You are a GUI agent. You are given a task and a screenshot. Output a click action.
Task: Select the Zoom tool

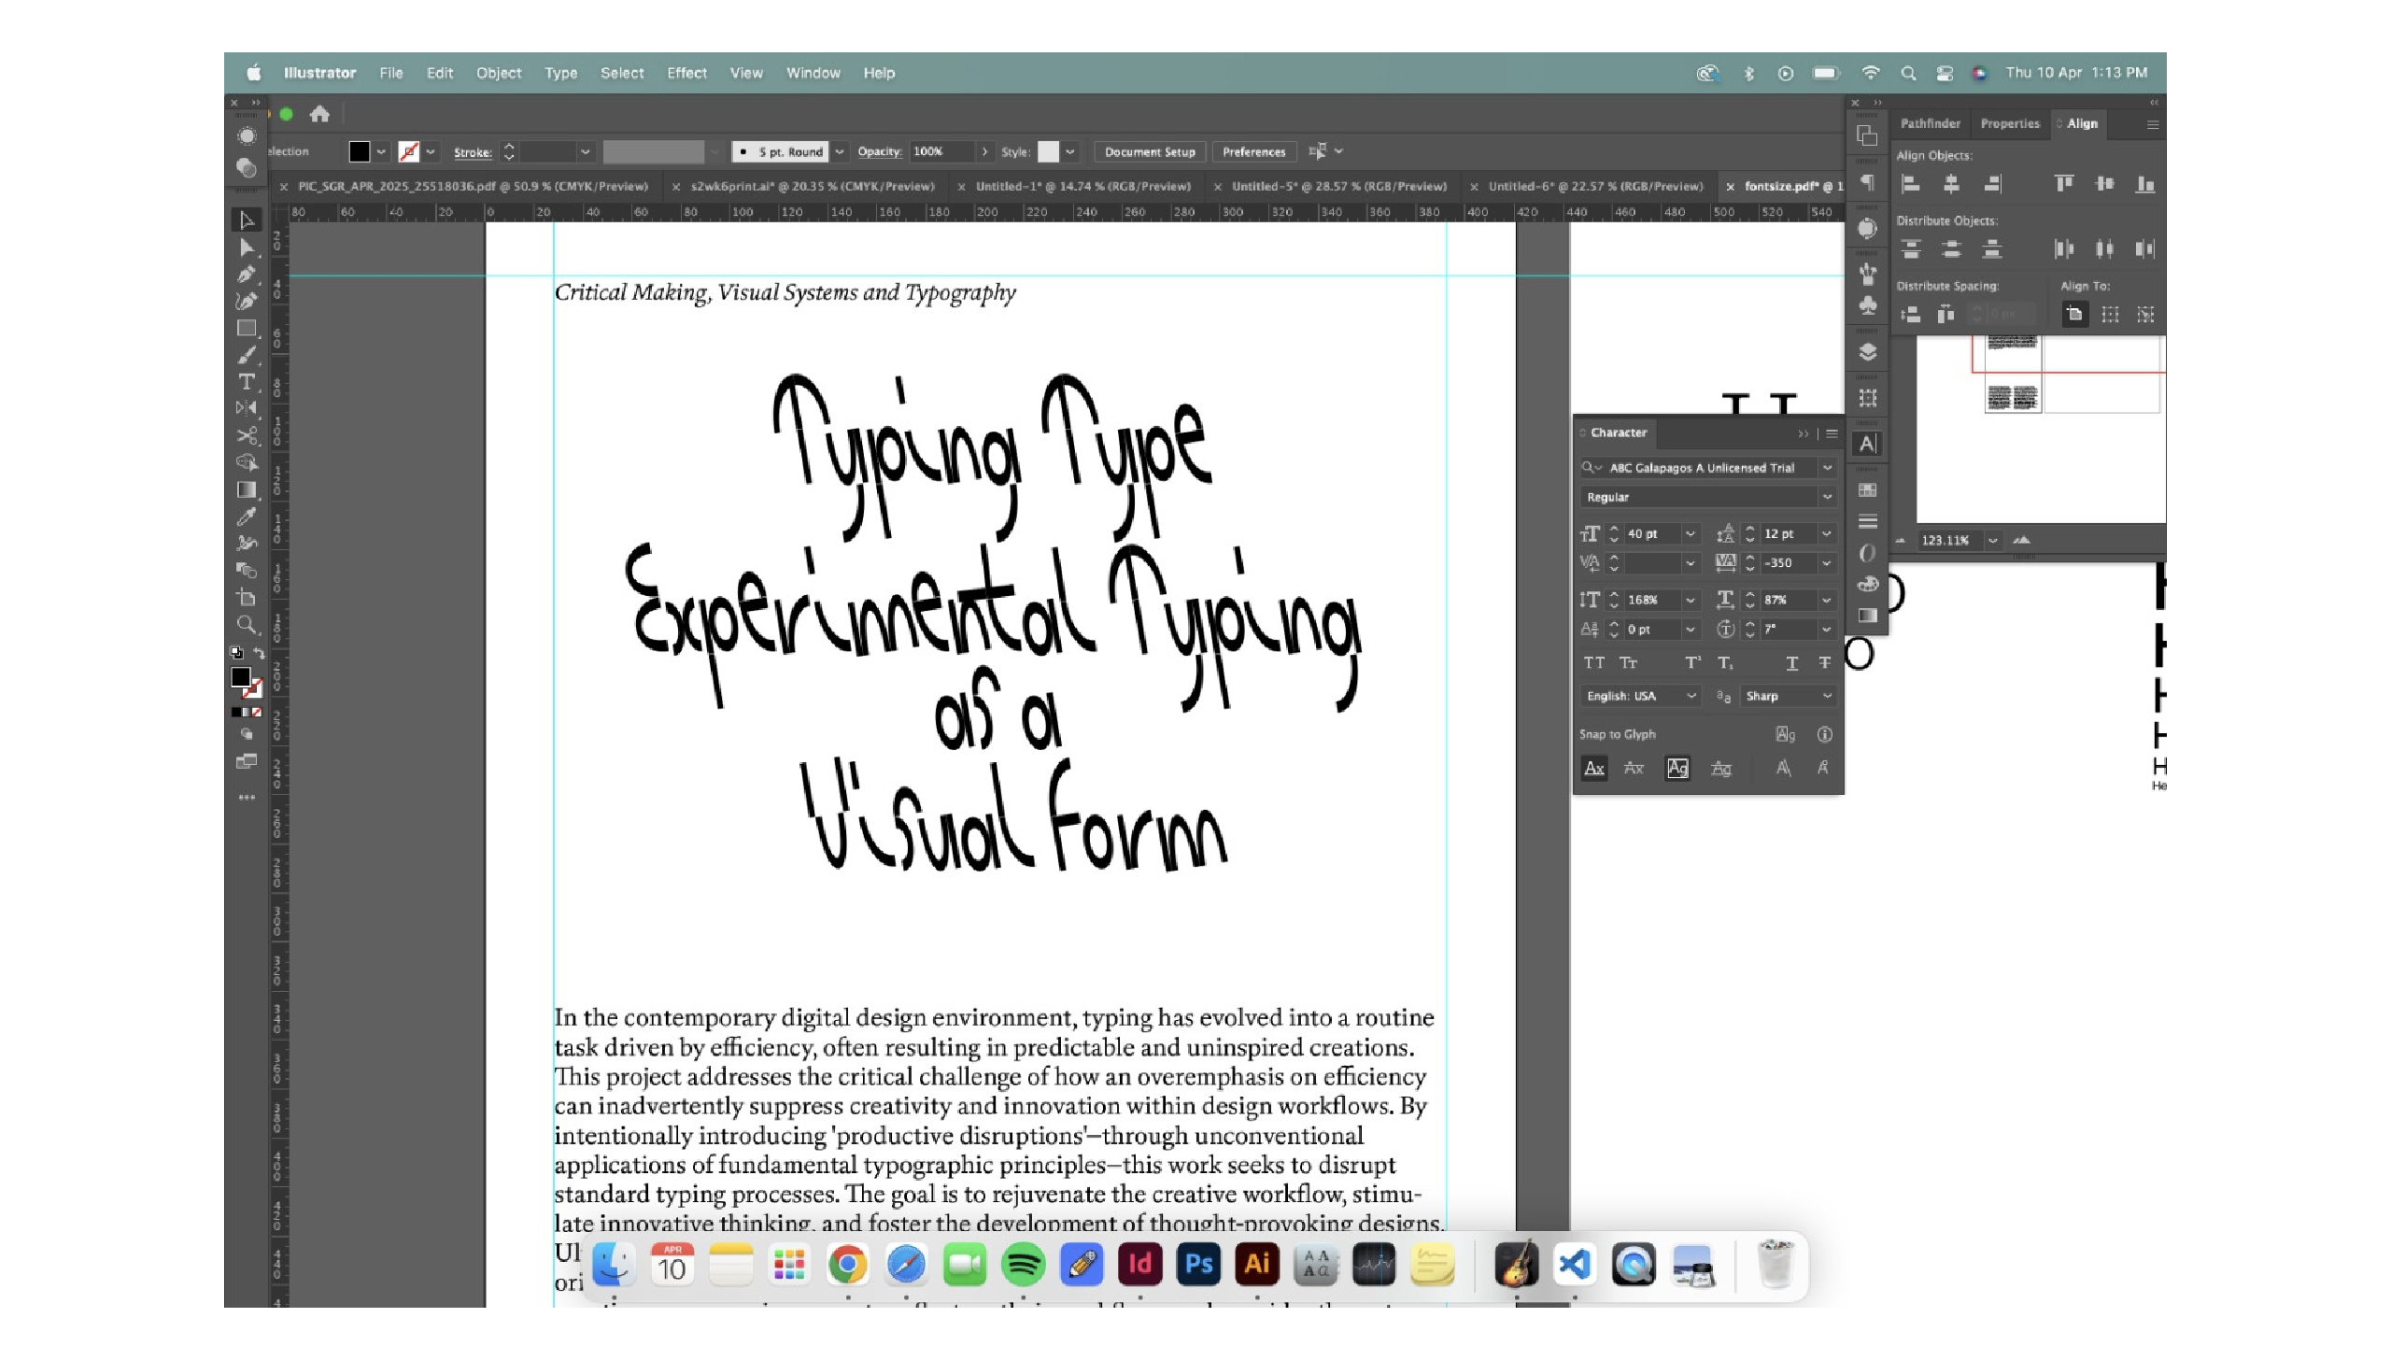247,624
